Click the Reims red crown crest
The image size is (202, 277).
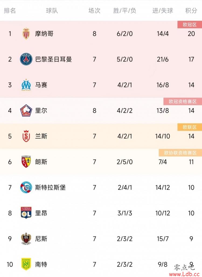26,136
